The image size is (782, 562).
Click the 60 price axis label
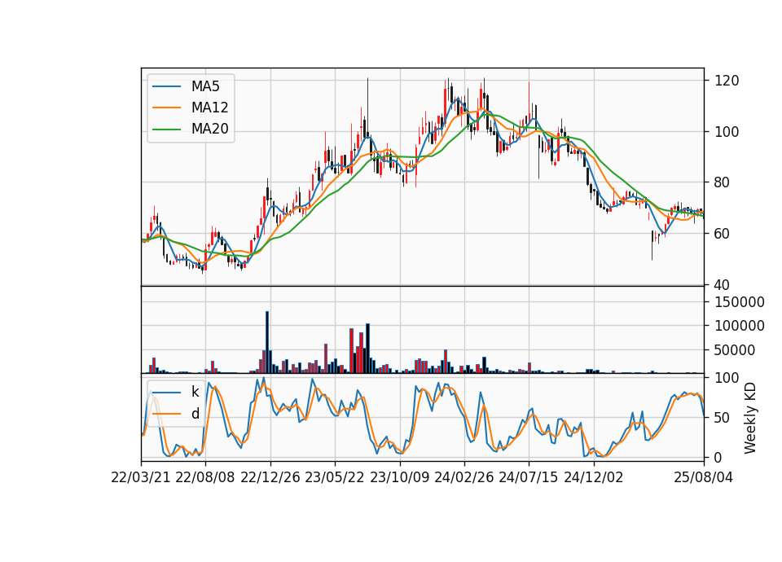(723, 234)
